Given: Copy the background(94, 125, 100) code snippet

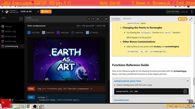Looking at the screenshot, I should click(185, 91).
